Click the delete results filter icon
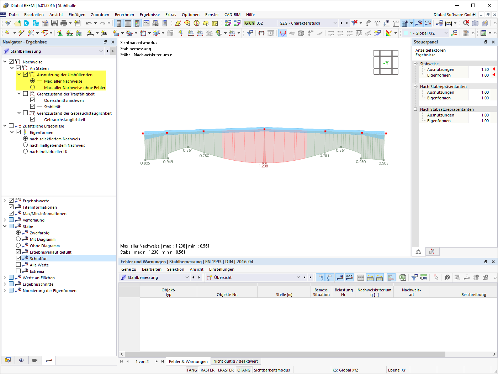Viewport: 498px width, 374px height. tap(355, 23)
